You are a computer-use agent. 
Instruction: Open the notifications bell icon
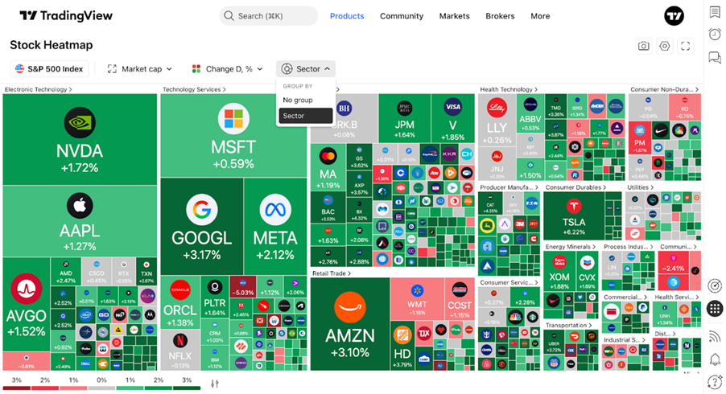point(715,359)
